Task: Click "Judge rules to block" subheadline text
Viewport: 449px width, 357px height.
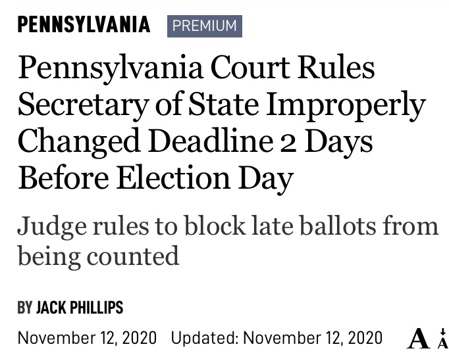Action: [116, 226]
